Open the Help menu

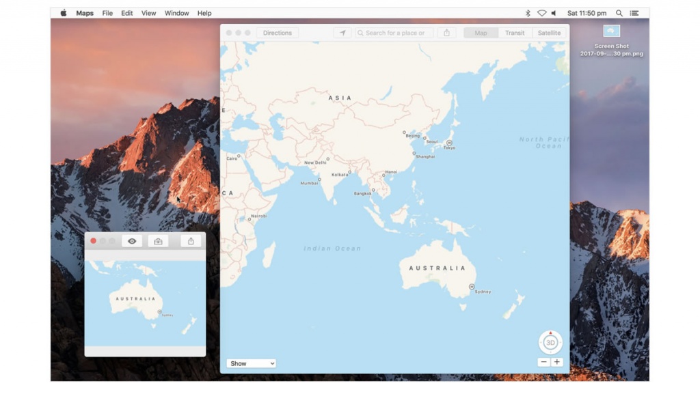pos(204,13)
